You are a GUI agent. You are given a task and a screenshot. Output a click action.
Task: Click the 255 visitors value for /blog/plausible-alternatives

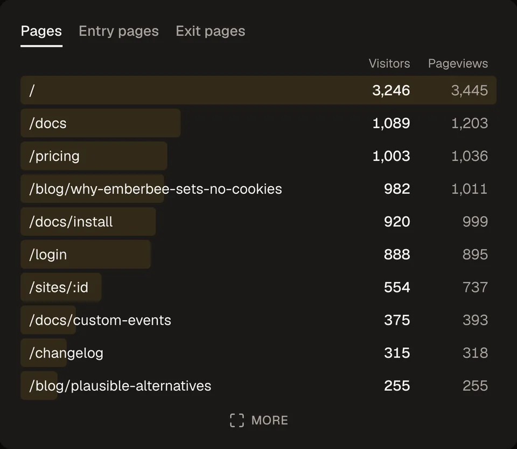397,385
